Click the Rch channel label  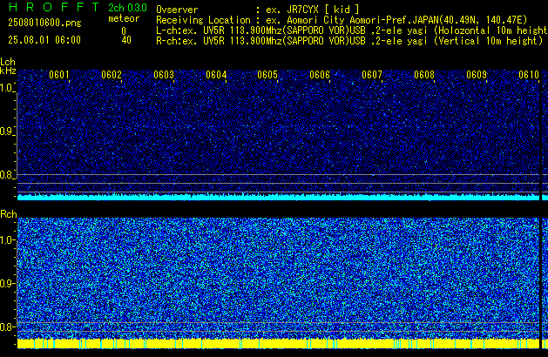[9, 214]
